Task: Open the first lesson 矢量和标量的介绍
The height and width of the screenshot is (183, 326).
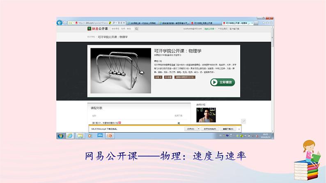Action: 105,123
